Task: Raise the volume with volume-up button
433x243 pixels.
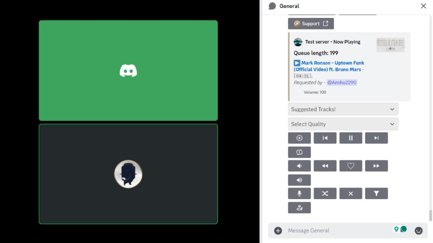Action: (299, 180)
